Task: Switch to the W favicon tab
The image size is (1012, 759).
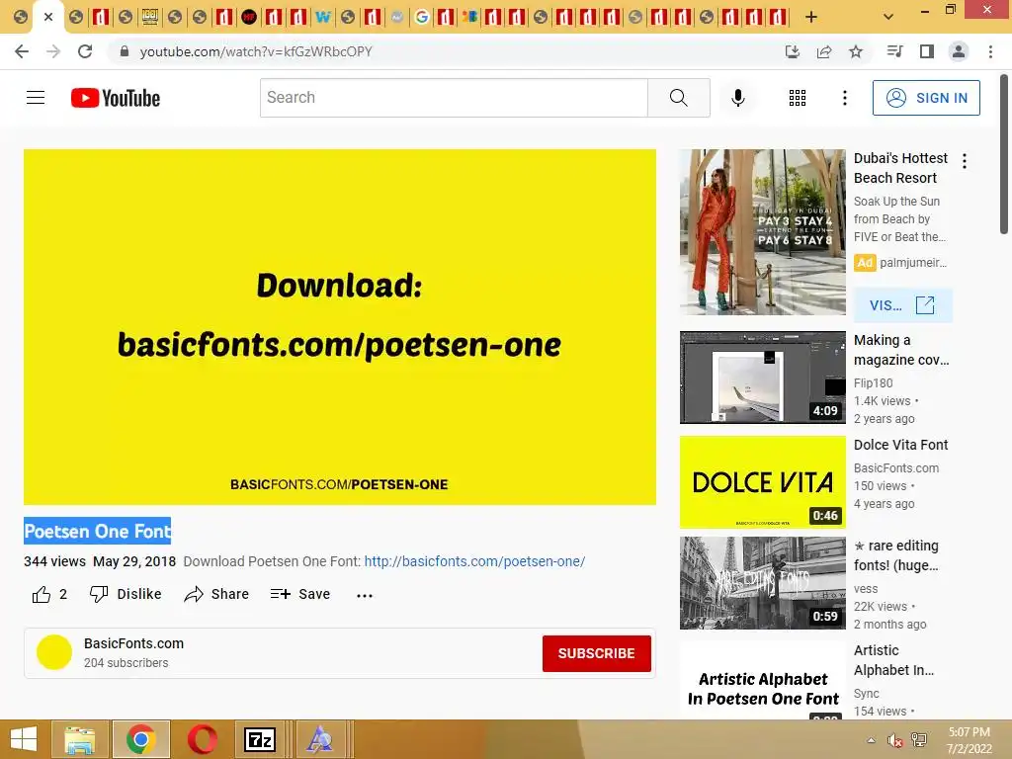Action: [323, 17]
